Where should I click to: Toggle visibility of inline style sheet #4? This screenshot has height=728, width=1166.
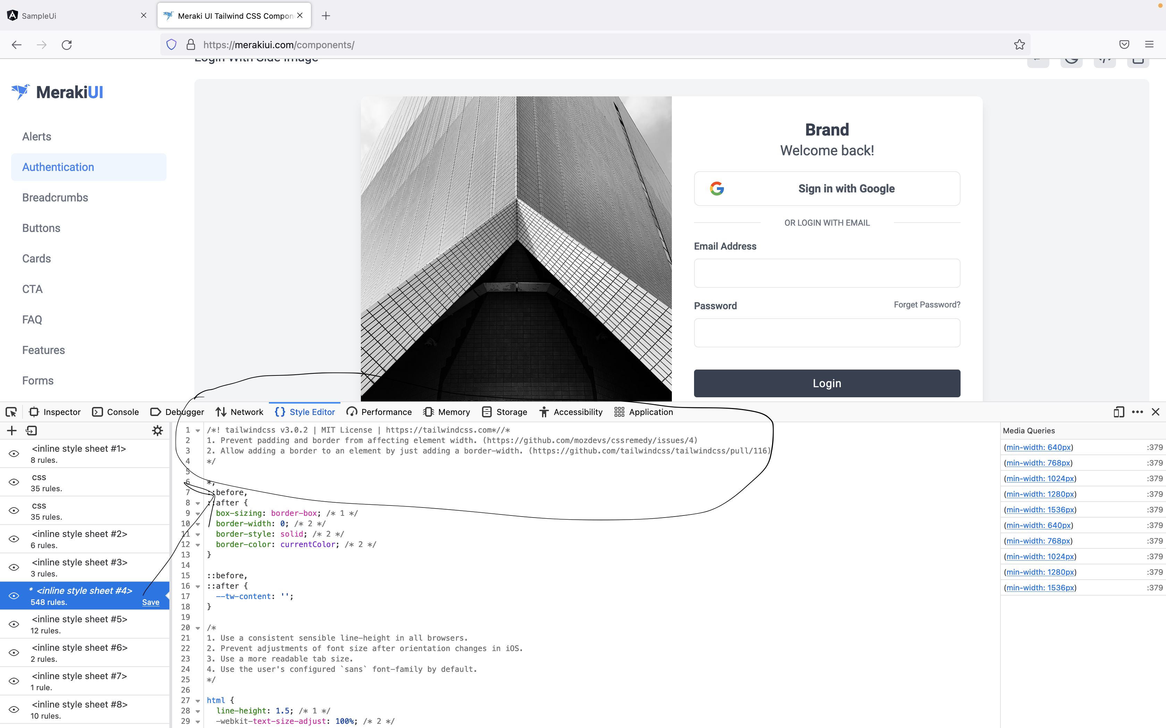(x=14, y=596)
